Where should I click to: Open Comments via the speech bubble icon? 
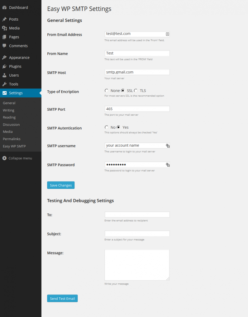click(5, 45)
